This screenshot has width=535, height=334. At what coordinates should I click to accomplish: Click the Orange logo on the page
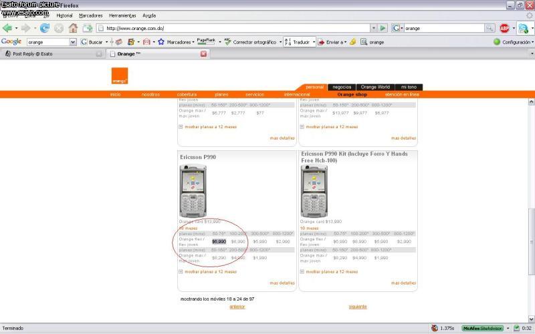tap(120, 75)
